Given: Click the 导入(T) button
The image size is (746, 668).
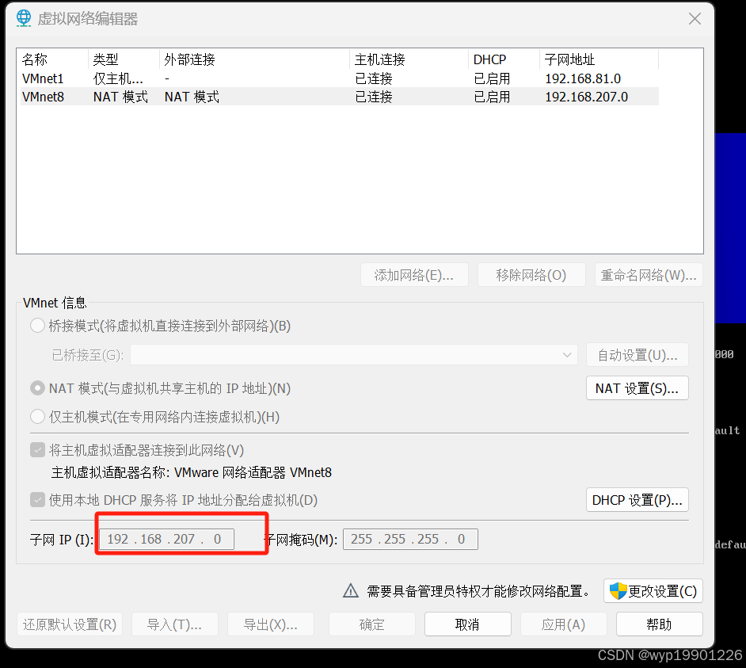Looking at the screenshot, I should pos(174,624).
